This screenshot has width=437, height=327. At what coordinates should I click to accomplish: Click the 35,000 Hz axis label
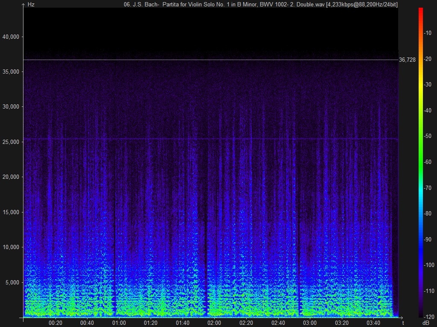[11, 72]
